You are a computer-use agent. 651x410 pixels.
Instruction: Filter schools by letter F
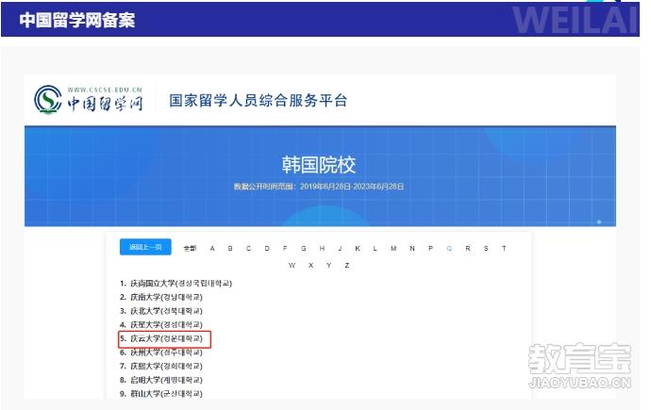coord(285,248)
